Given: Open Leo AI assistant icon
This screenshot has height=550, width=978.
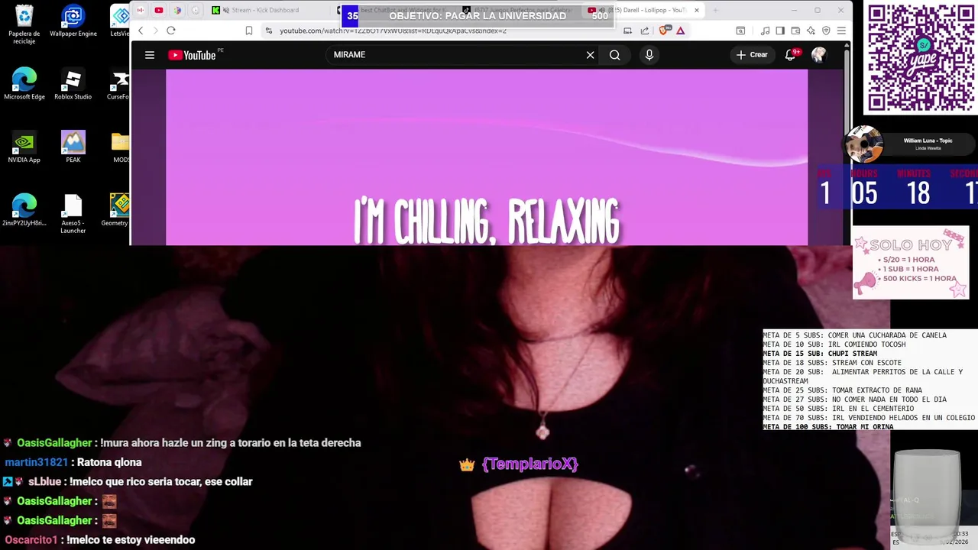Looking at the screenshot, I should [811, 31].
